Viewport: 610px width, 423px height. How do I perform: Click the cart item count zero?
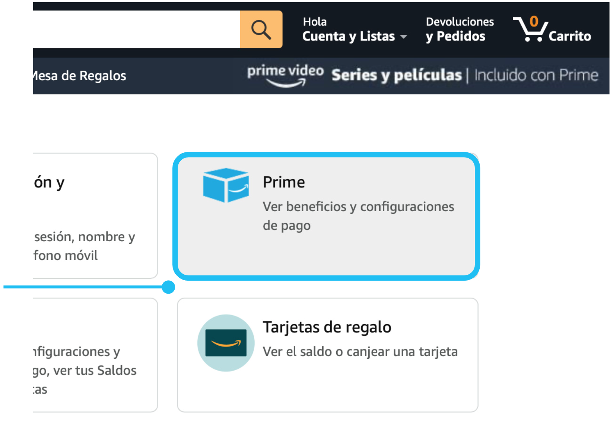coord(534,21)
